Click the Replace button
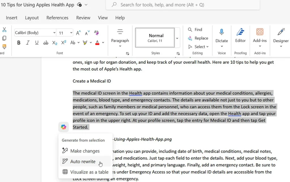 coord(198,38)
